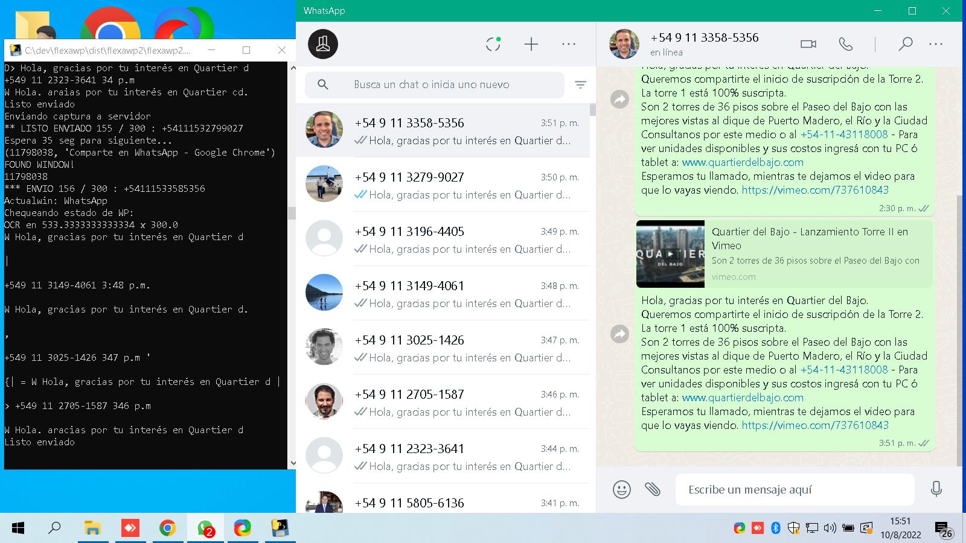966x543 pixels.
Task: Open vimeo.com link in 3:51 message
Action: pyautogui.click(x=815, y=425)
